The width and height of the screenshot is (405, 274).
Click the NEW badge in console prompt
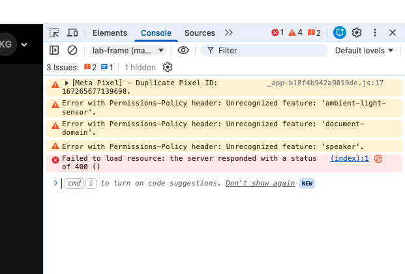tap(307, 184)
